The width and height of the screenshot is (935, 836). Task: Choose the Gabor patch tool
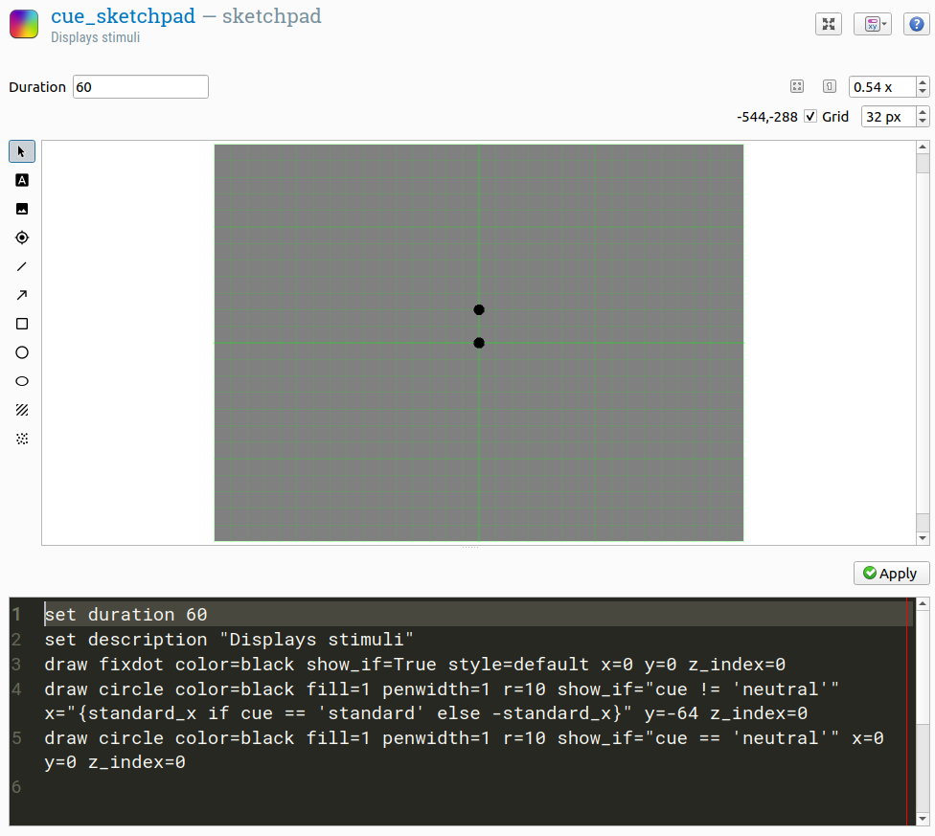pyautogui.click(x=21, y=410)
